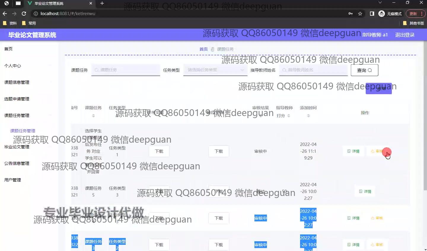Open 详情 for 课题任务 5
Screen dimensions: 427x251
coord(364,191)
